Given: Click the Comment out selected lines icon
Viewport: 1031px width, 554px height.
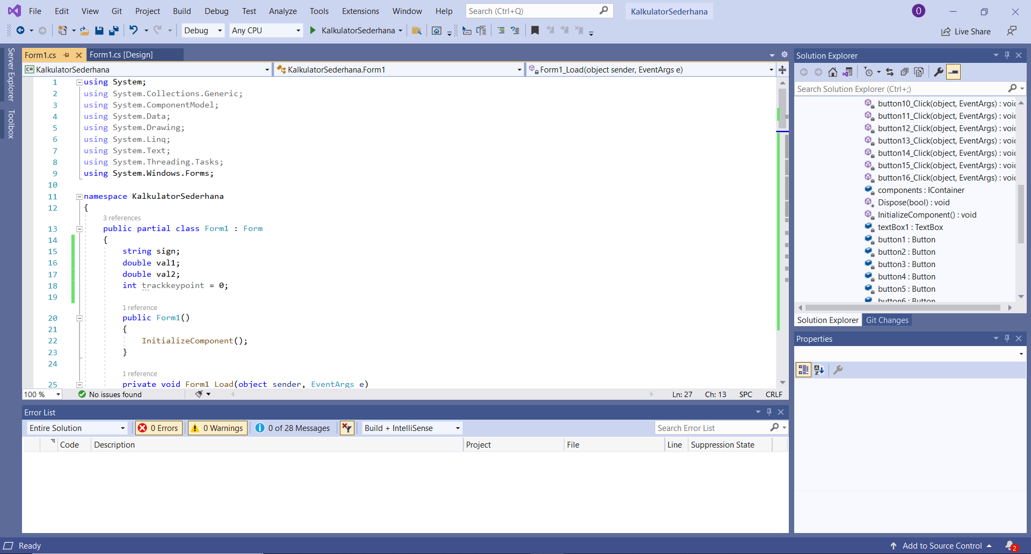Looking at the screenshot, I should coord(500,31).
